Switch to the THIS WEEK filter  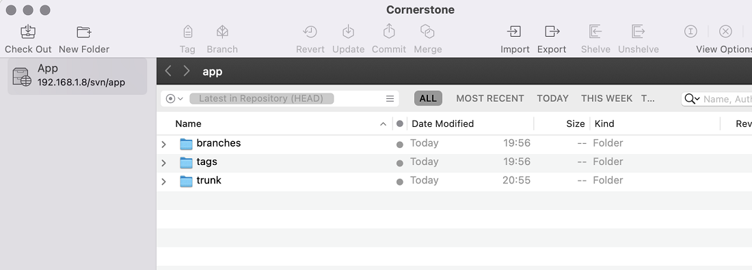pos(606,98)
